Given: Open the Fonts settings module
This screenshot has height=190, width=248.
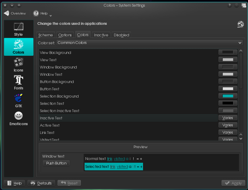Looking at the screenshot, I should tap(19, 82).
